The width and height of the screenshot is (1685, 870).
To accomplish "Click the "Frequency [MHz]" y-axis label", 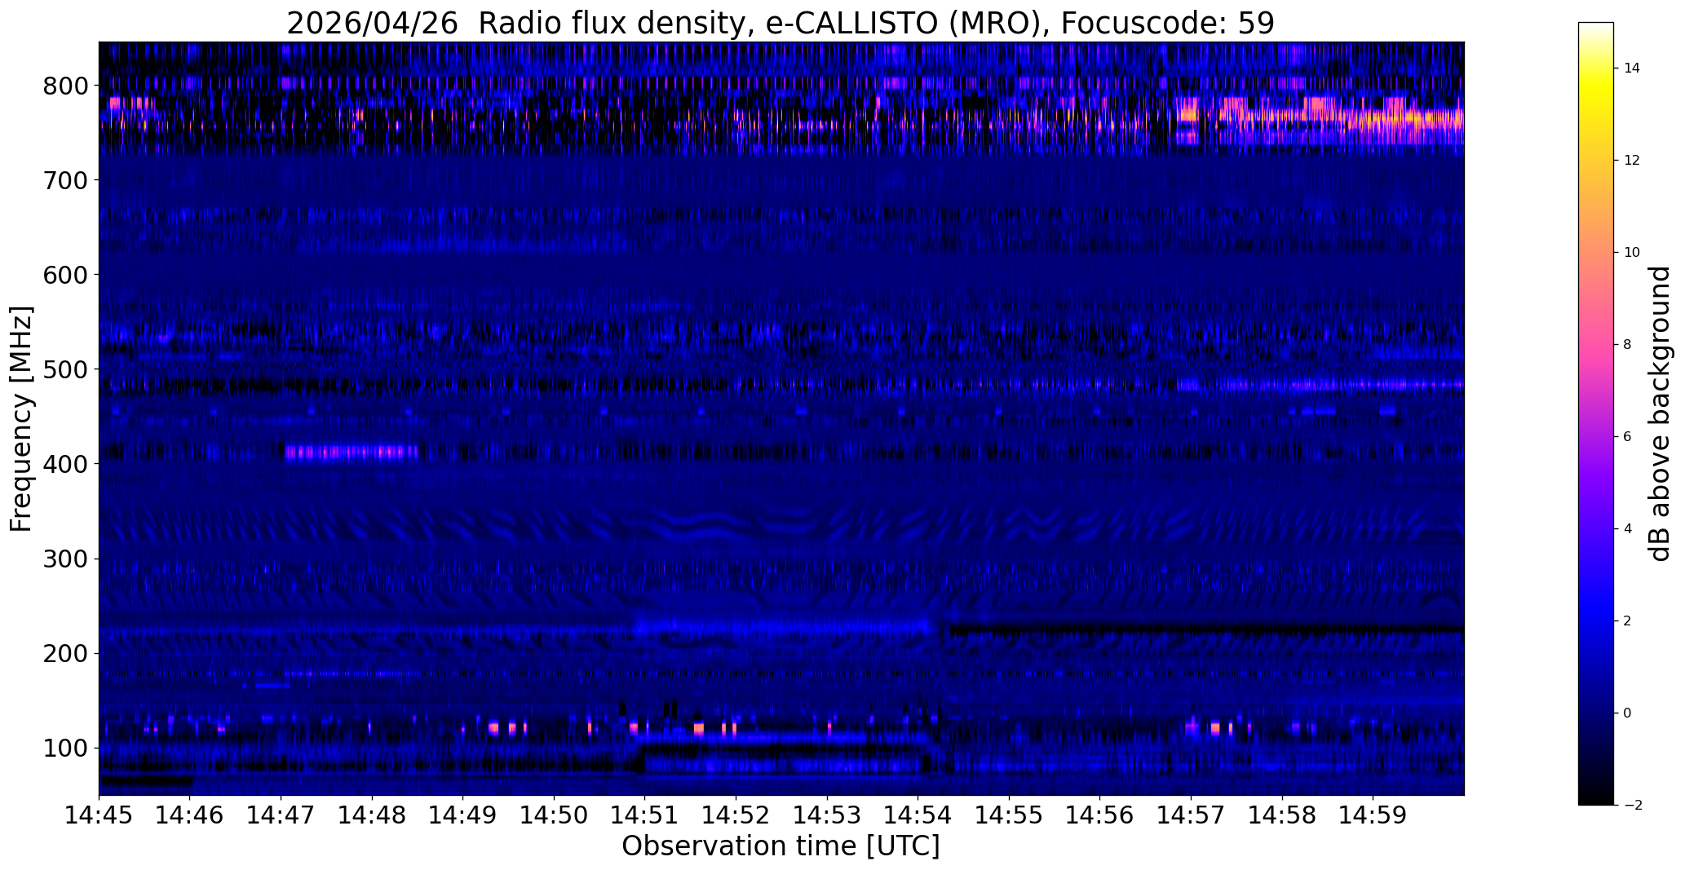I will (21, 419).
